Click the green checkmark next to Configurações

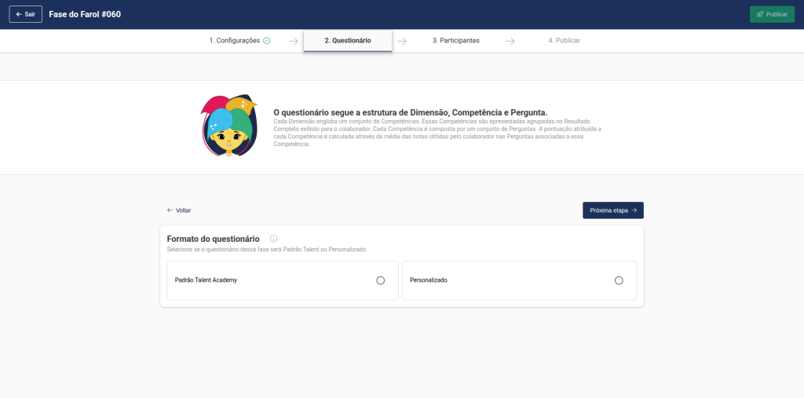point(267,41)
